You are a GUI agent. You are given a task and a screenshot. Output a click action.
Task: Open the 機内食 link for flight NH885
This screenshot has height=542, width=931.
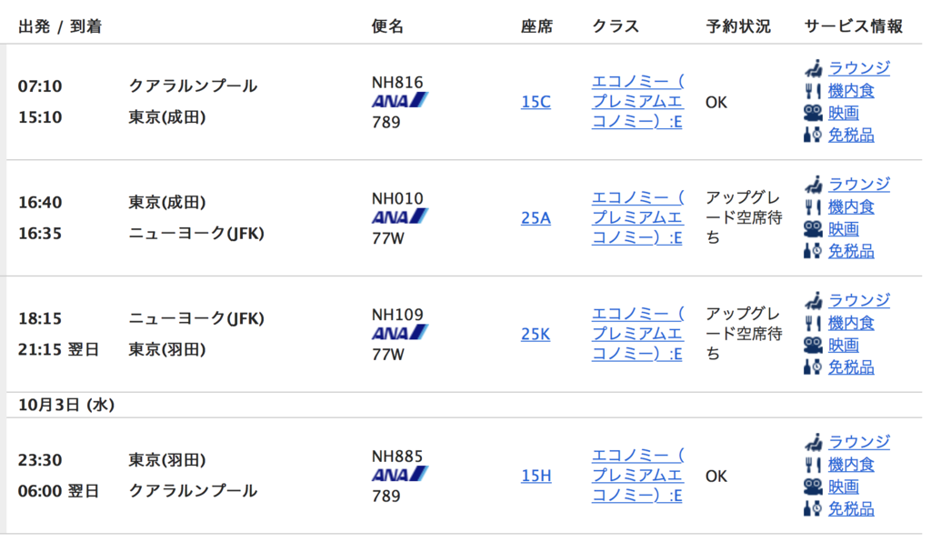pyautogui.click(x=851, y=465)
